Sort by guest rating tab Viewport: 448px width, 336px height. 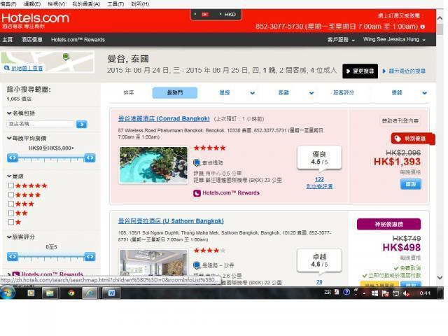(x=344, y=92)
